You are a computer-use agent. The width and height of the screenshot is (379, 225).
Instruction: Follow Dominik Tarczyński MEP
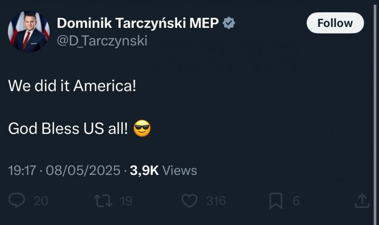(335, 23)
